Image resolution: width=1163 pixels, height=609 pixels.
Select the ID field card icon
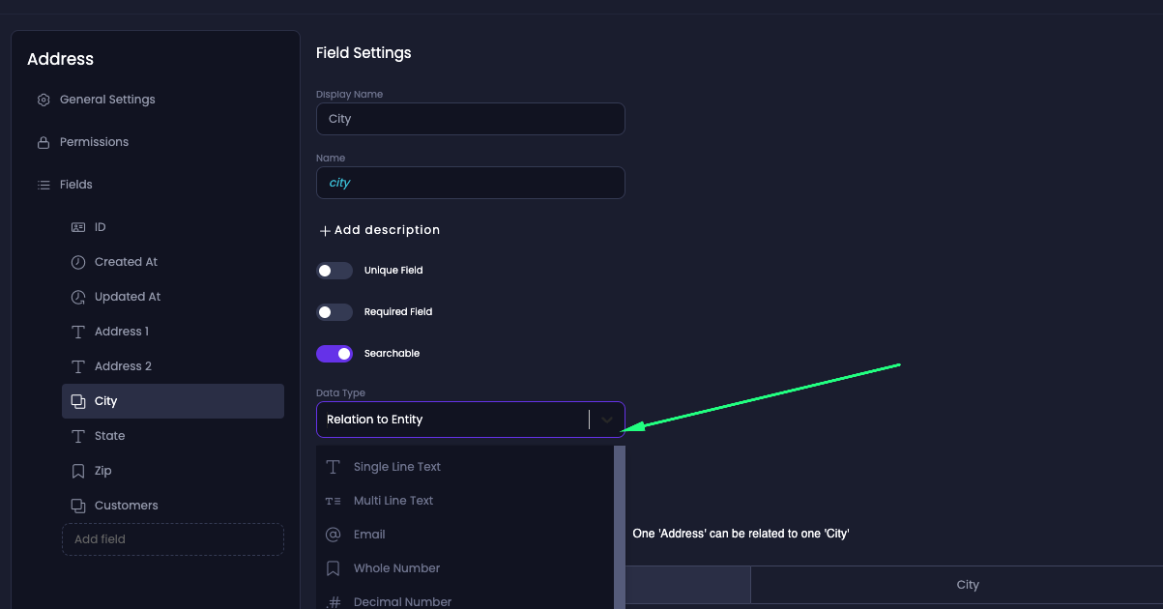coord(78,227)
